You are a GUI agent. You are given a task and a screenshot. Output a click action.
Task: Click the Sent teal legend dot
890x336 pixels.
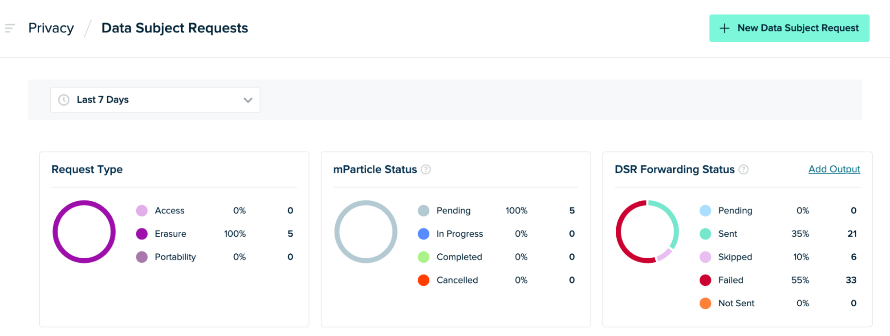(705, 234)
